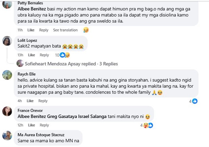Open Albee Benitez mention in Patty's comment

[29, 8]
